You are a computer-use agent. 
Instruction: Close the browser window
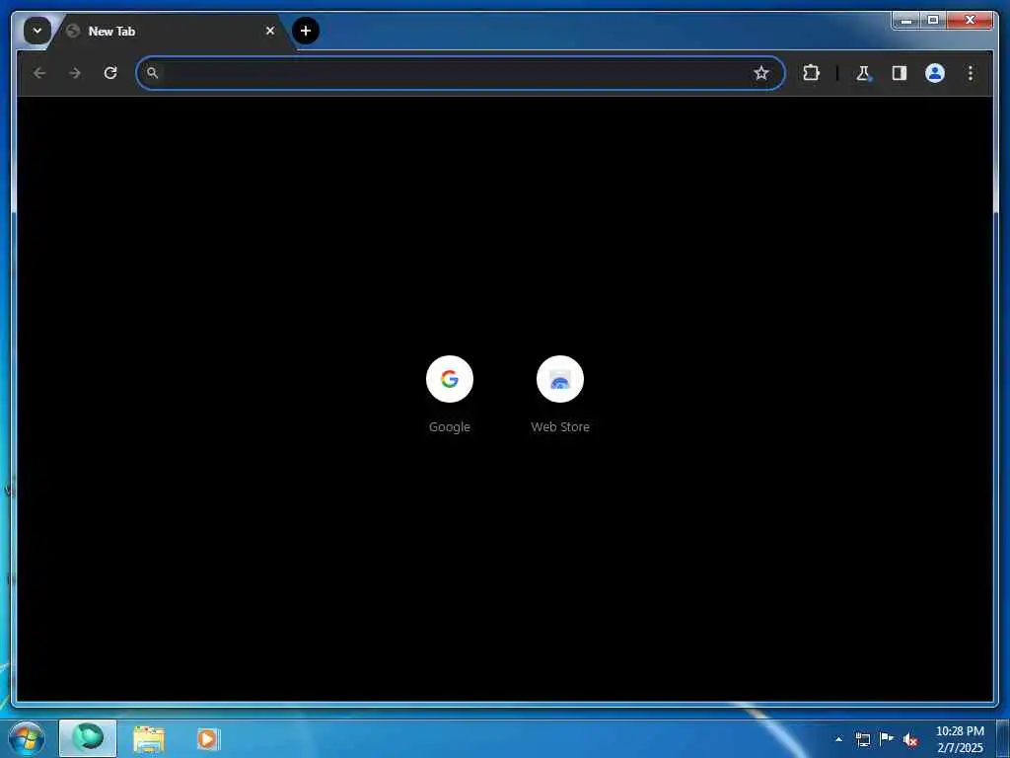(x=970, y=20)
